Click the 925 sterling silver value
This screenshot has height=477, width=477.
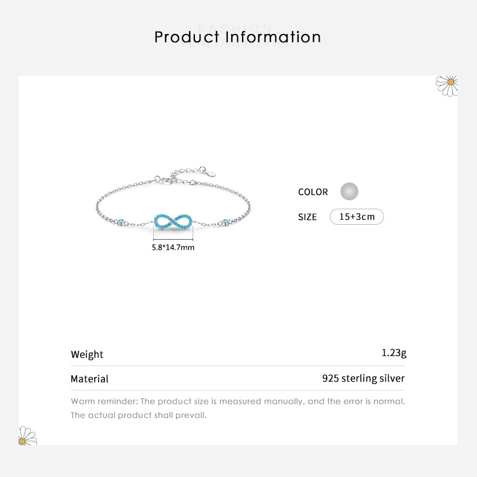[x=363, y=378]
